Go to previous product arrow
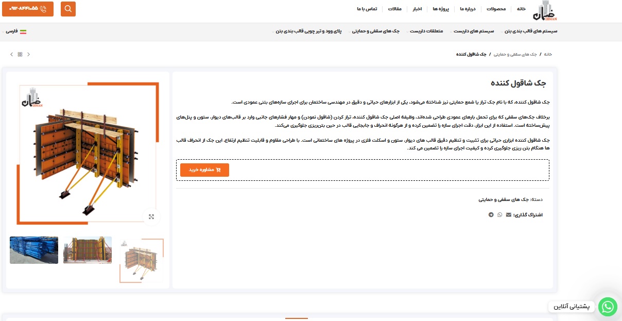622x321 pixels. coord(28,54)
